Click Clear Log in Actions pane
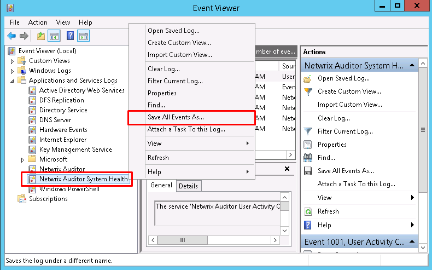The width and height of the screenshot is (432, 270). click(x=334, y=118)
